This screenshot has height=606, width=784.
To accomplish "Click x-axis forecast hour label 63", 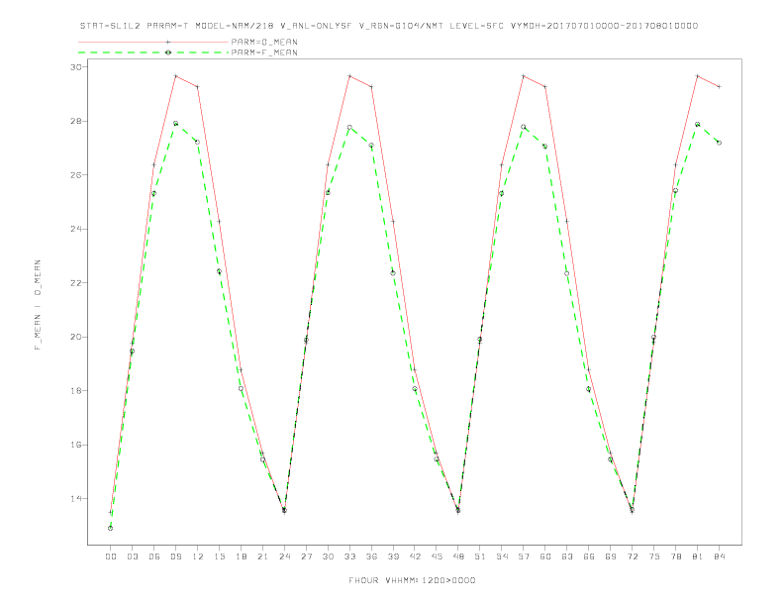I will click(567, 556).
